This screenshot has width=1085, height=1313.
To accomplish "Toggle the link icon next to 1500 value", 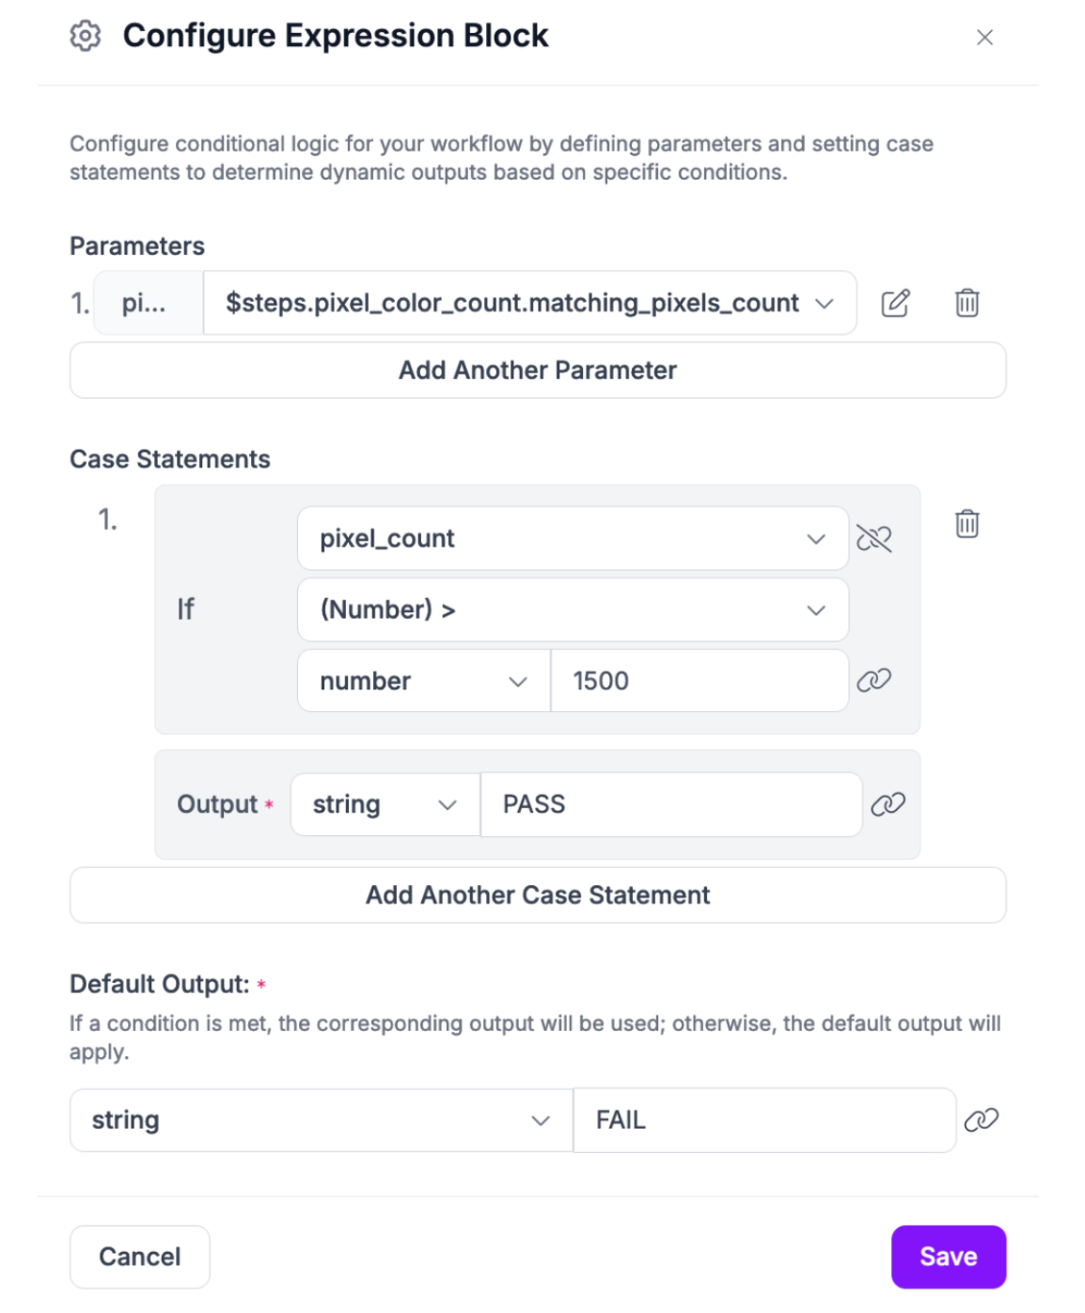I will tap(873, 680).
